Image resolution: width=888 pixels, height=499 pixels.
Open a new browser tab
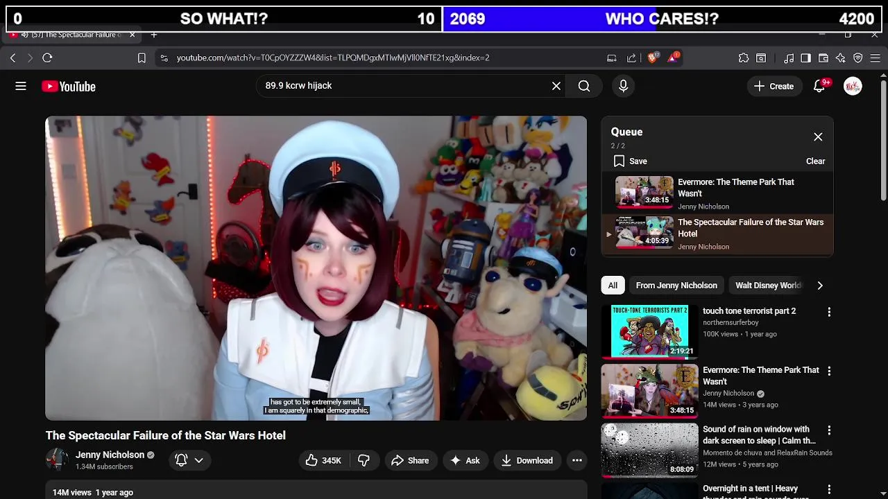tap(154, 35)
